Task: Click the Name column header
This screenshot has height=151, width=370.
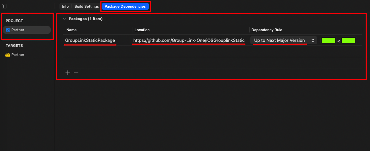Action: tap(72, 30)
